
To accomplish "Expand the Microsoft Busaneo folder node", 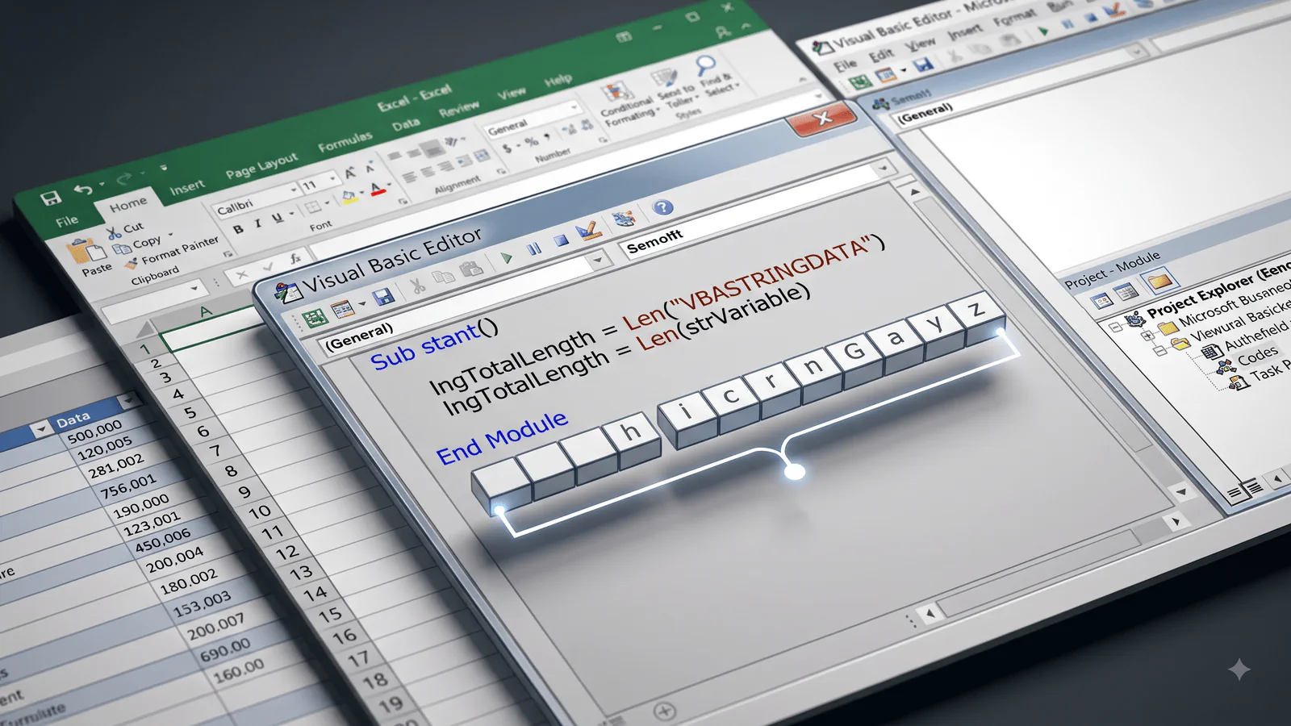I will [1147, 336].
